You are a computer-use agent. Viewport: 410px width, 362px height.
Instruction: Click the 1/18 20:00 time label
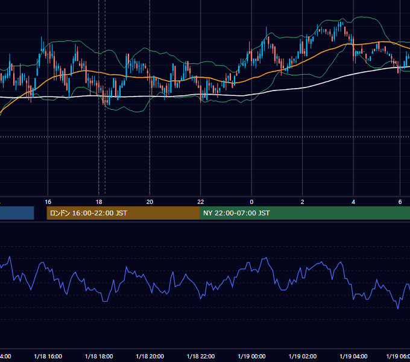point(150,356)
